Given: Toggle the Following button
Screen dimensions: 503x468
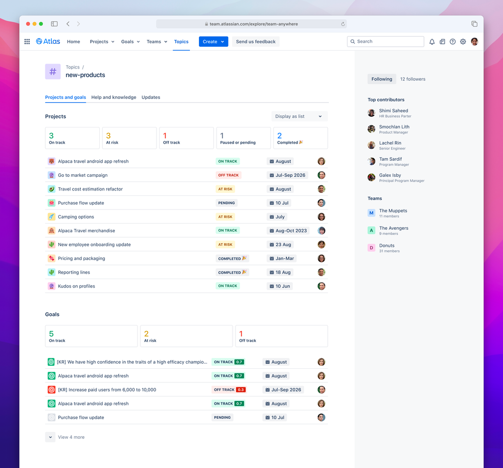Looking at the screenshot, I should point(382,79).
